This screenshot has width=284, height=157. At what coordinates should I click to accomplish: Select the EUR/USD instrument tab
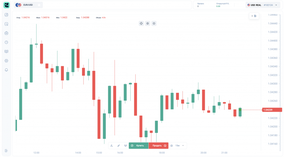28,5
